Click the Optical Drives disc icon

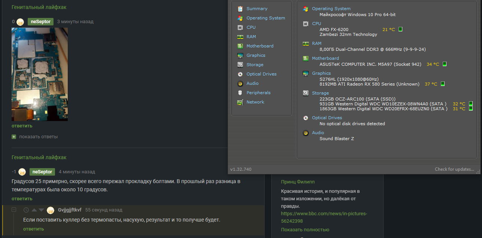tap(240, 74)
